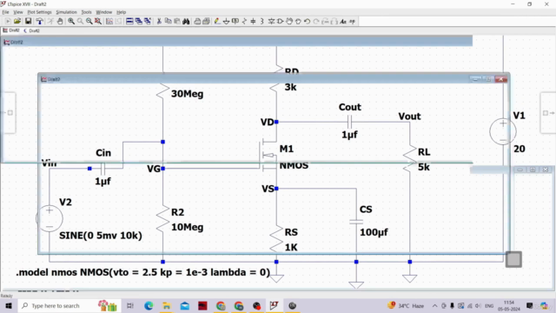
Task: Open the Mail app from the taskbar
Action: (x=185, y=305)
